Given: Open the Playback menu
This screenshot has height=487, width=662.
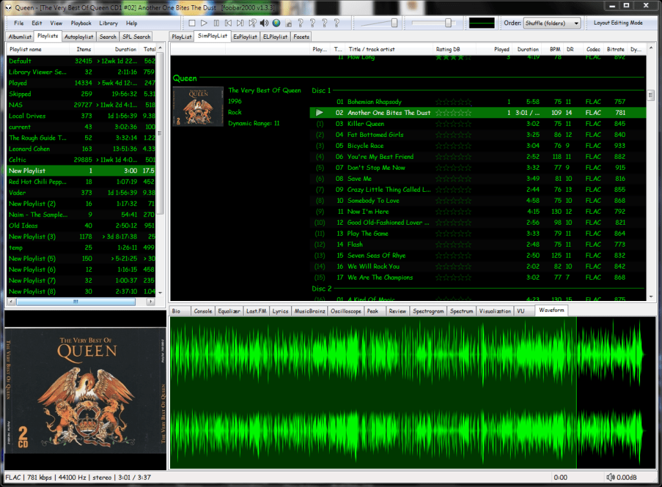Looking at the screenshot, I should tap(81, 23).
